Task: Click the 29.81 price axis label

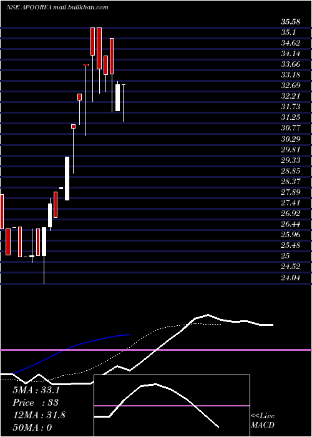Action: point(291,150)
